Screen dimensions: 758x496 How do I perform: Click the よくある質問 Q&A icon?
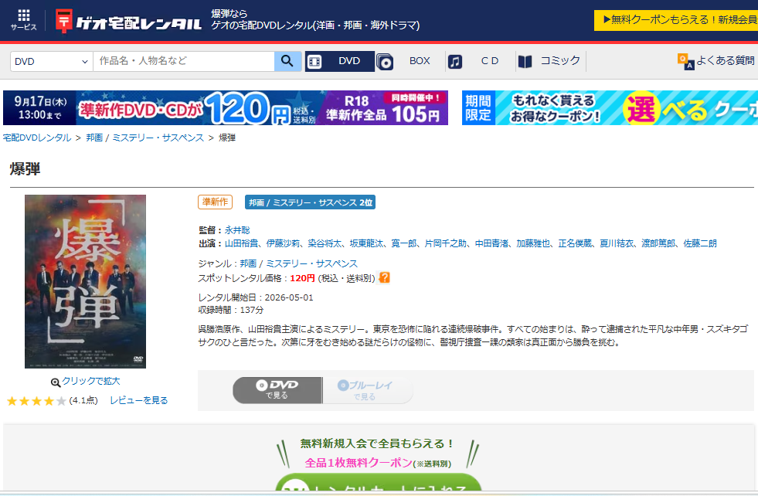(x=685, y=61)
